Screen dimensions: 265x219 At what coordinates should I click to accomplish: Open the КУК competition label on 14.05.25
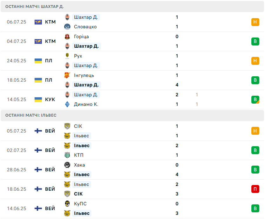50,99
